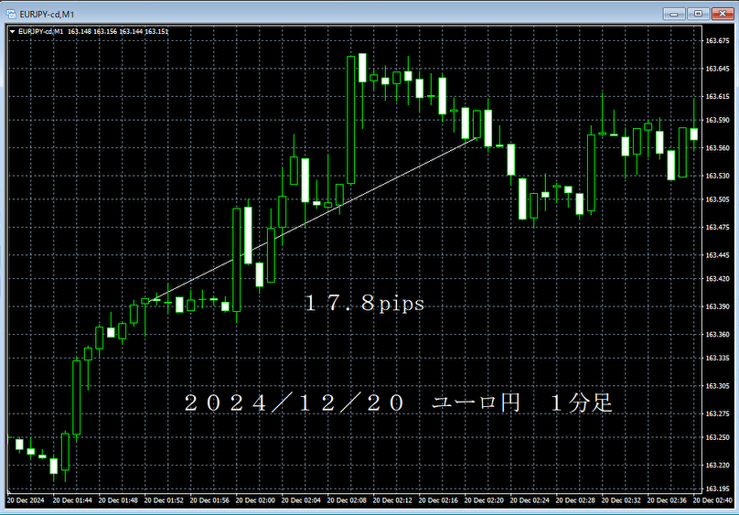
Task: Click the 163.390 price scale label
Action: pos(717,306)
